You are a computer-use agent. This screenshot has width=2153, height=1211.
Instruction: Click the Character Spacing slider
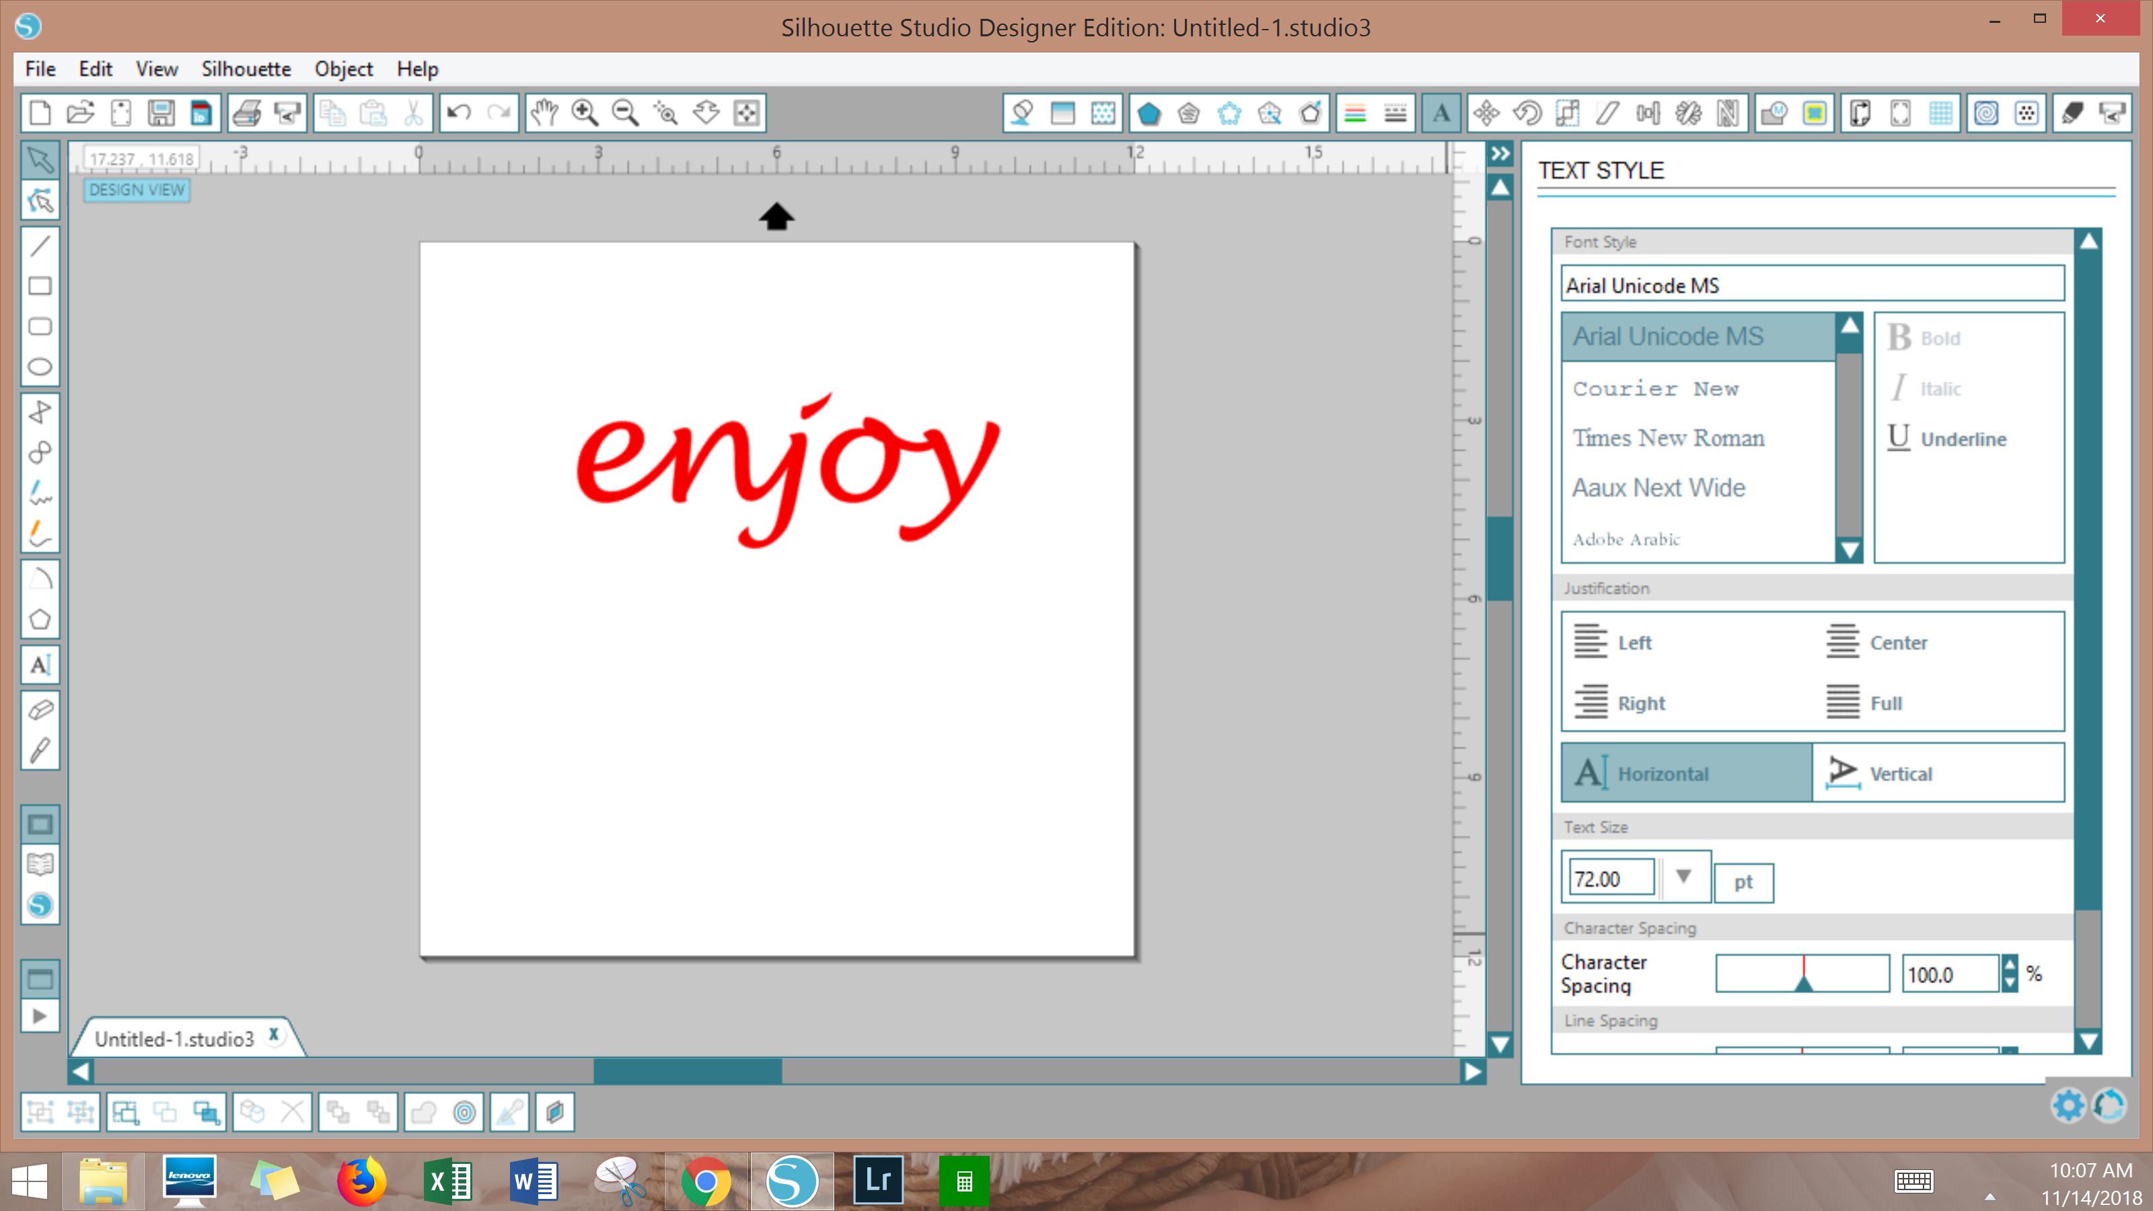pyautogui.click(x=1802, y=973)
